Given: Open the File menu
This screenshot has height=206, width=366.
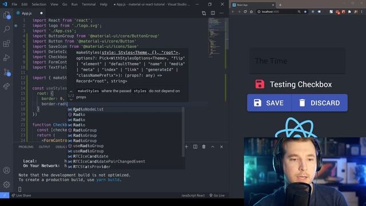Looking at the screenshot, I should (14, 4).
